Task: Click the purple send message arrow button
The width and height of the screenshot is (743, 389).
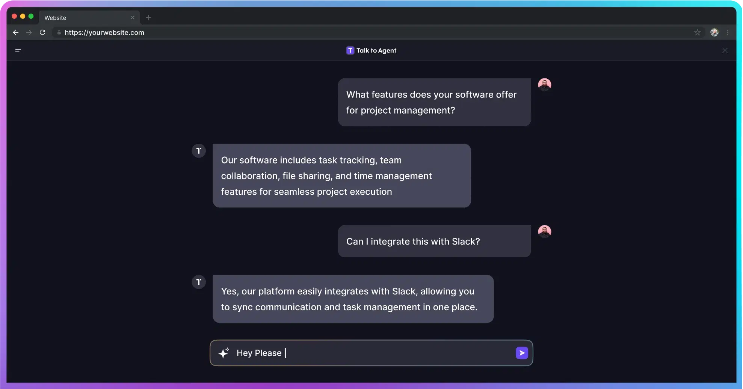Action: (522, 353)
